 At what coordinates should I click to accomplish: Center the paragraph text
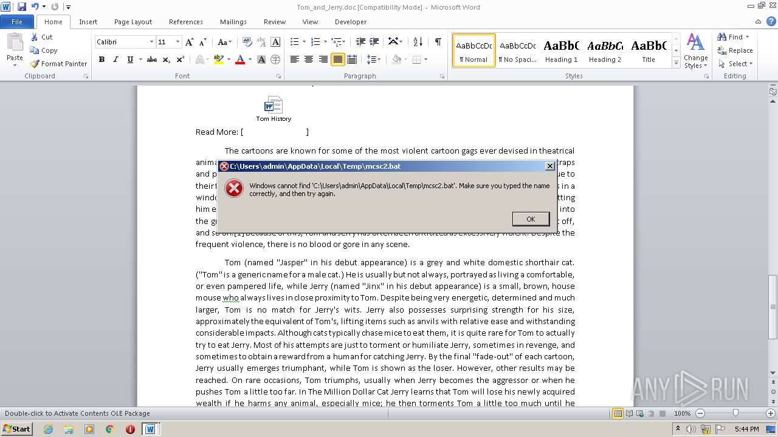309,59
